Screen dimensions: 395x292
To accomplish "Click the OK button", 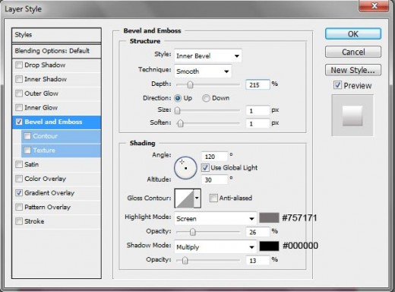I will tap(353, 33).
